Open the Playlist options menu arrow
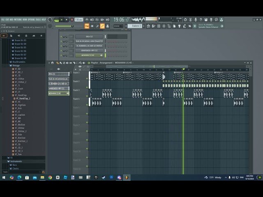 pyautogui.click(x=49, y=63)
